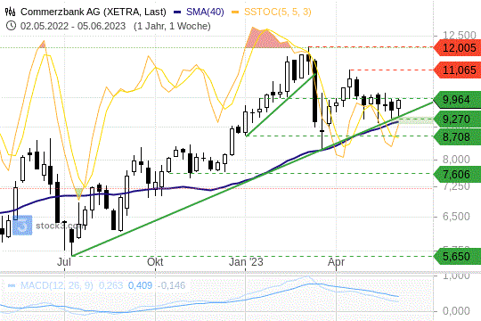The width and height of the screenshot is (481, 321).
Task: Click the SMA(40) indicator label
Action: click(205, 12)
